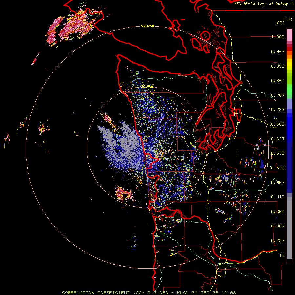The image size is (295, 295).
Task: Pick the dark red color bar segment
Action: [289, 49]
